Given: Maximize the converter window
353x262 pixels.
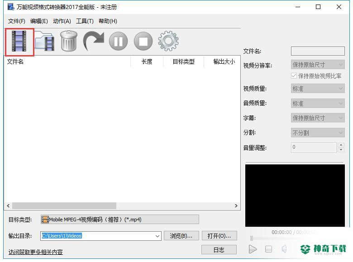Looking at the screenshot, I should point(318,7).
